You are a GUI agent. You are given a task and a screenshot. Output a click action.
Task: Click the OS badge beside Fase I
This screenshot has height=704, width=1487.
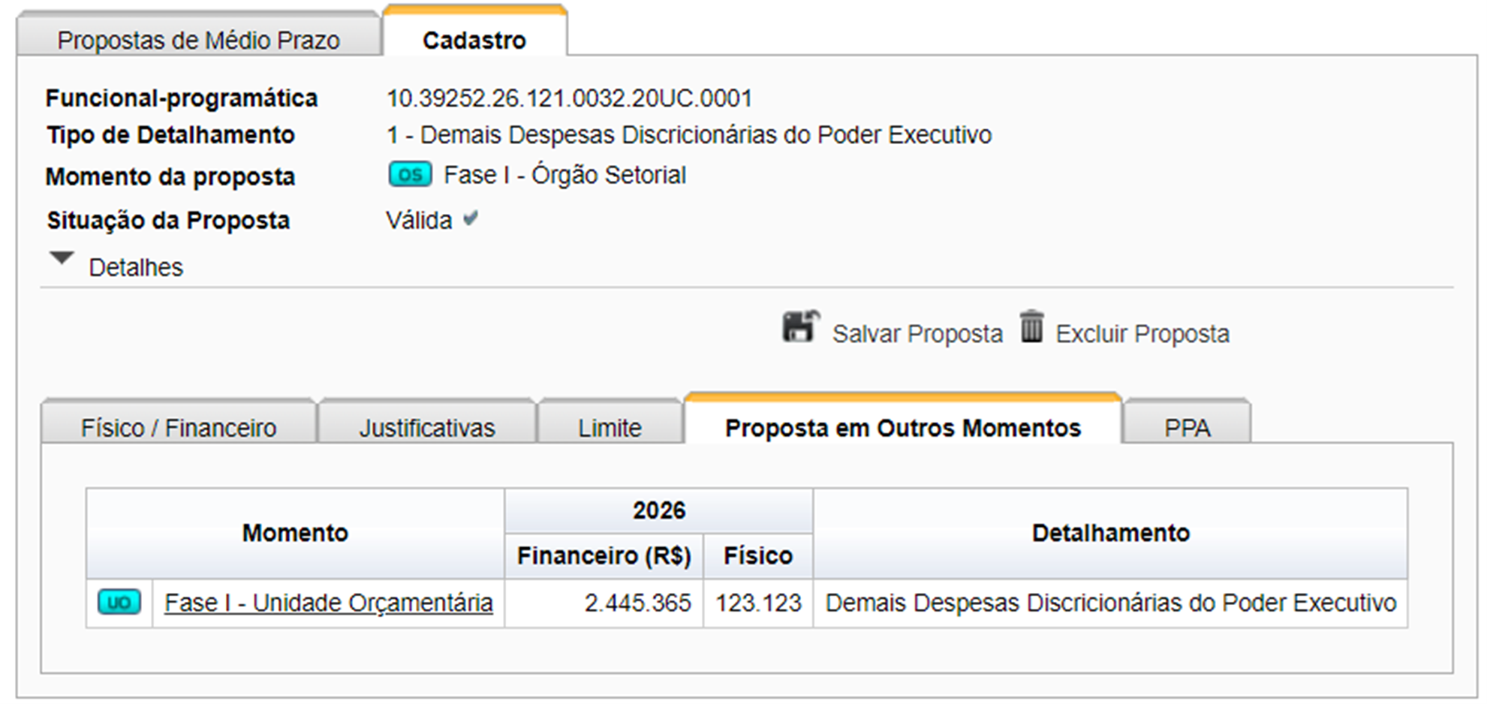pyautogui.click(x=410, y=175)
